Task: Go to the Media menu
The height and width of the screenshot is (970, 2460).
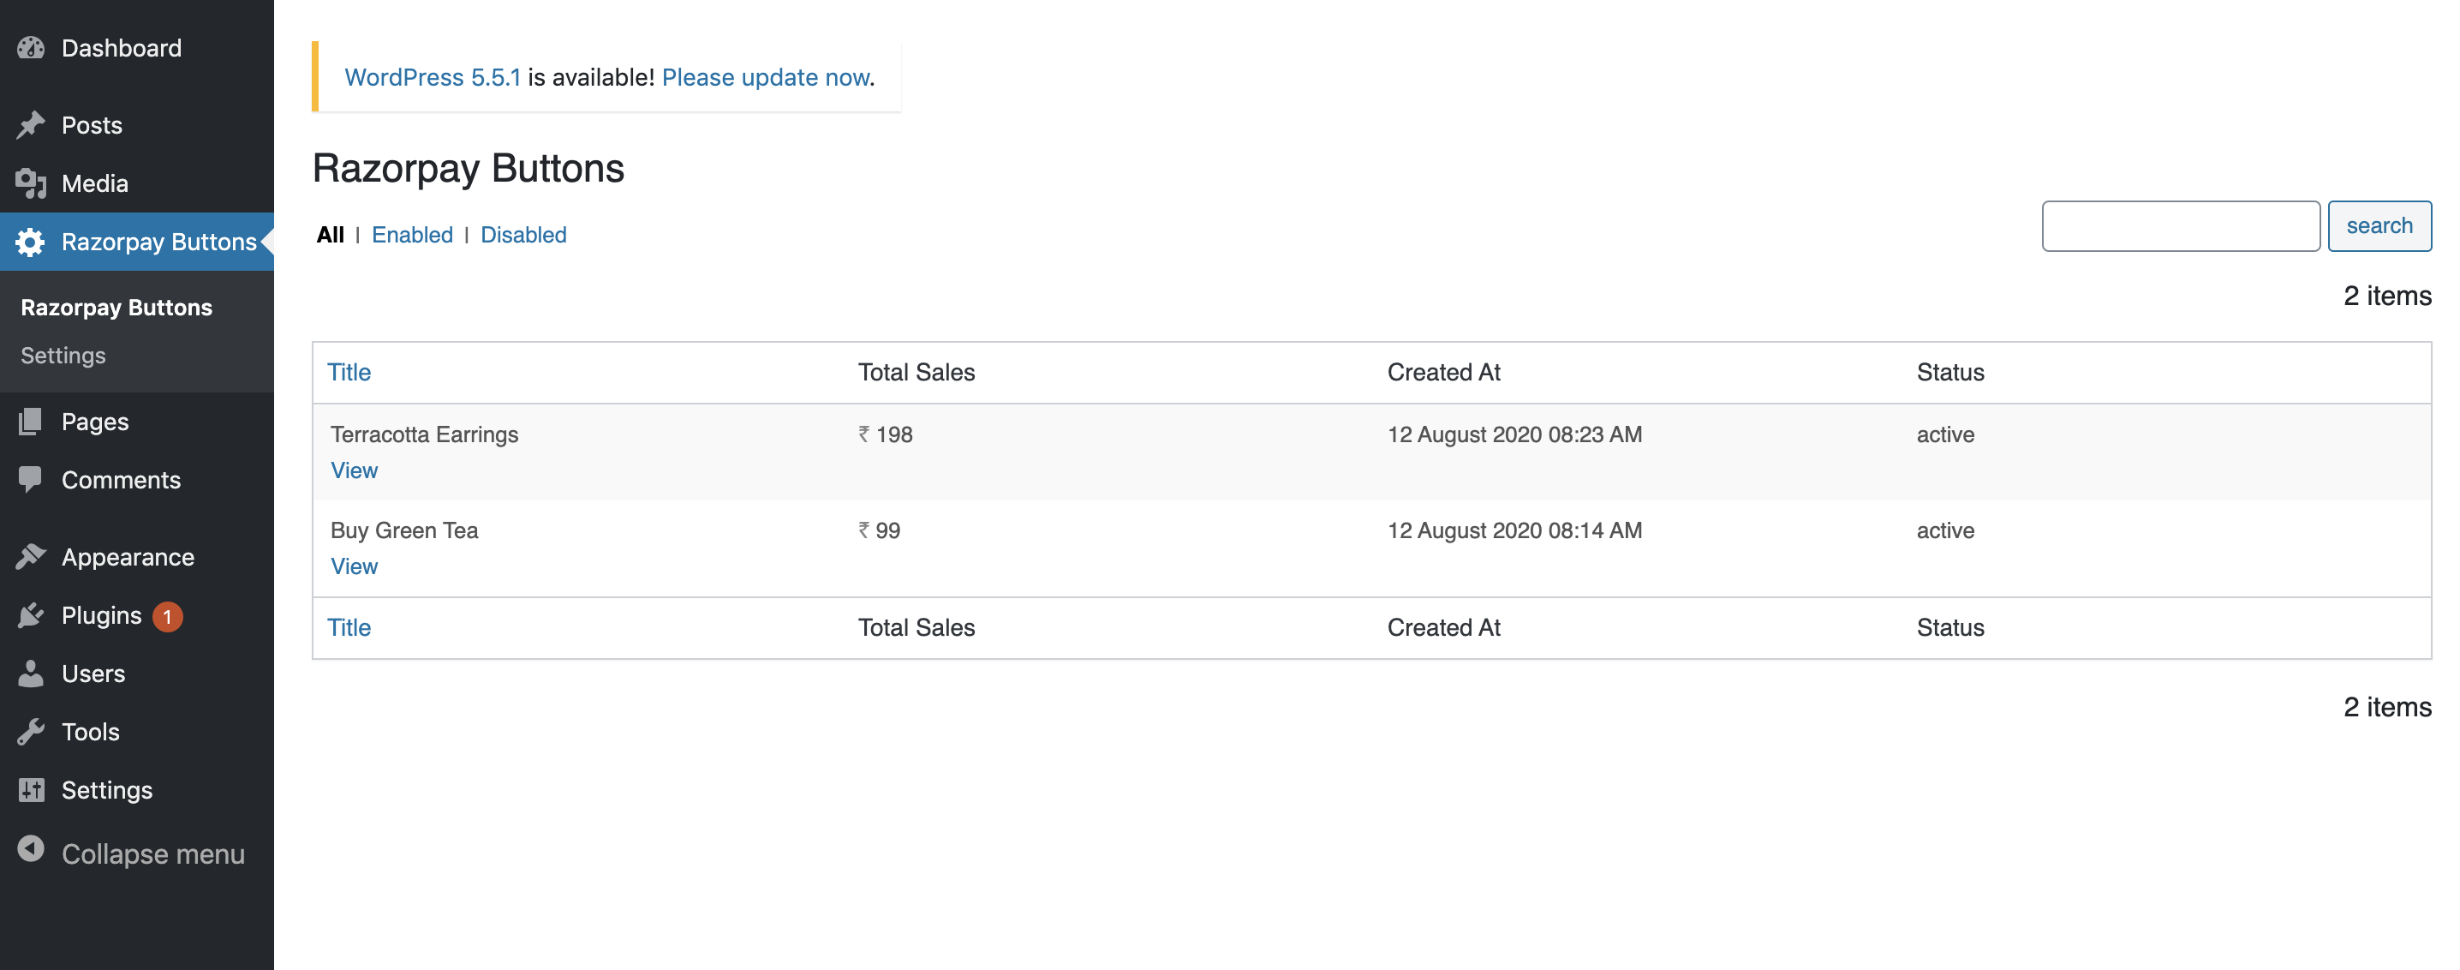Action: point(94,183)
